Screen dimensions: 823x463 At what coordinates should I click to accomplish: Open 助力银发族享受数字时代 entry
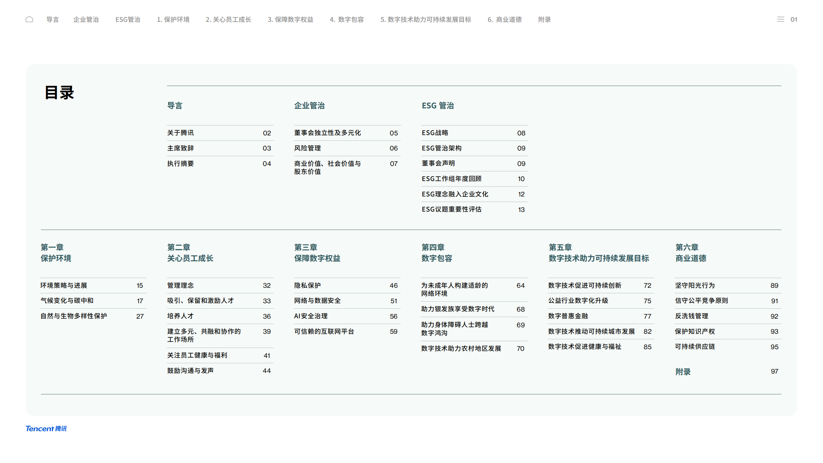click(457, 309)
